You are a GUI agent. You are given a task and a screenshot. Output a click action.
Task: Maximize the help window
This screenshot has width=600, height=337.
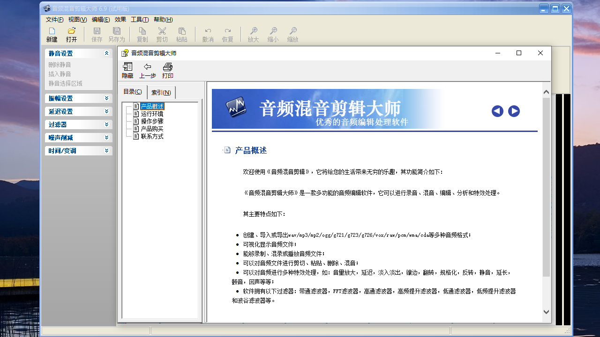click(x=519, y=53)
